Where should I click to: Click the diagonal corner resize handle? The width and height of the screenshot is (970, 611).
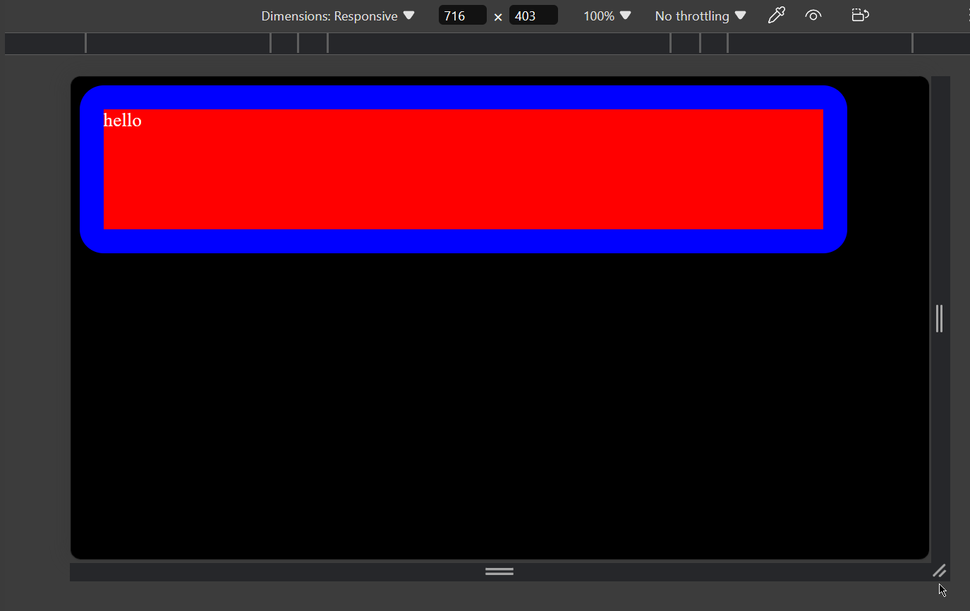939,571
